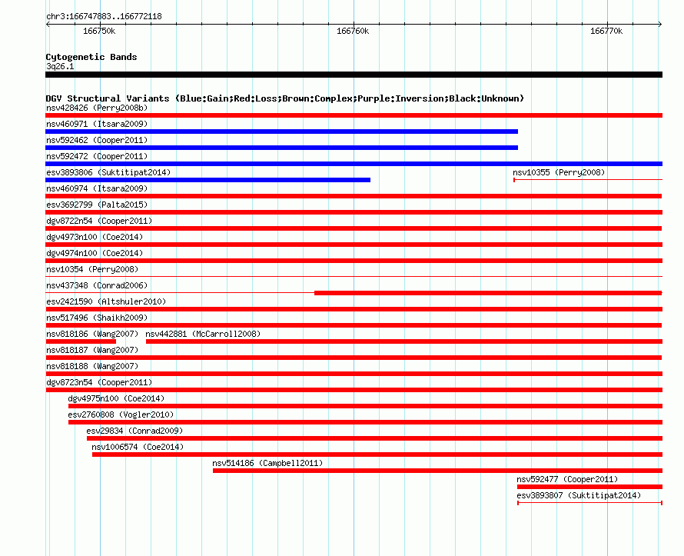684x556 pixels.
Task: Click the esv2421590 (Altshuler2010) label
Action: (x=106, y=301)
